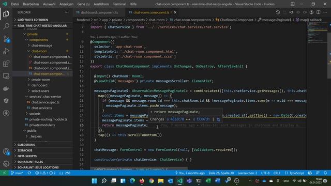
Task: Open Explorer More Actions ellipsis
Action: click(67, 12)
